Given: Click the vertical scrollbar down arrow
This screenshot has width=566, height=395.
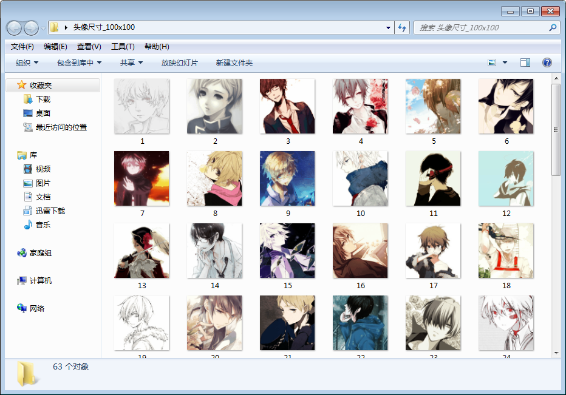Looking at the screenshot, I should point(556,353).
